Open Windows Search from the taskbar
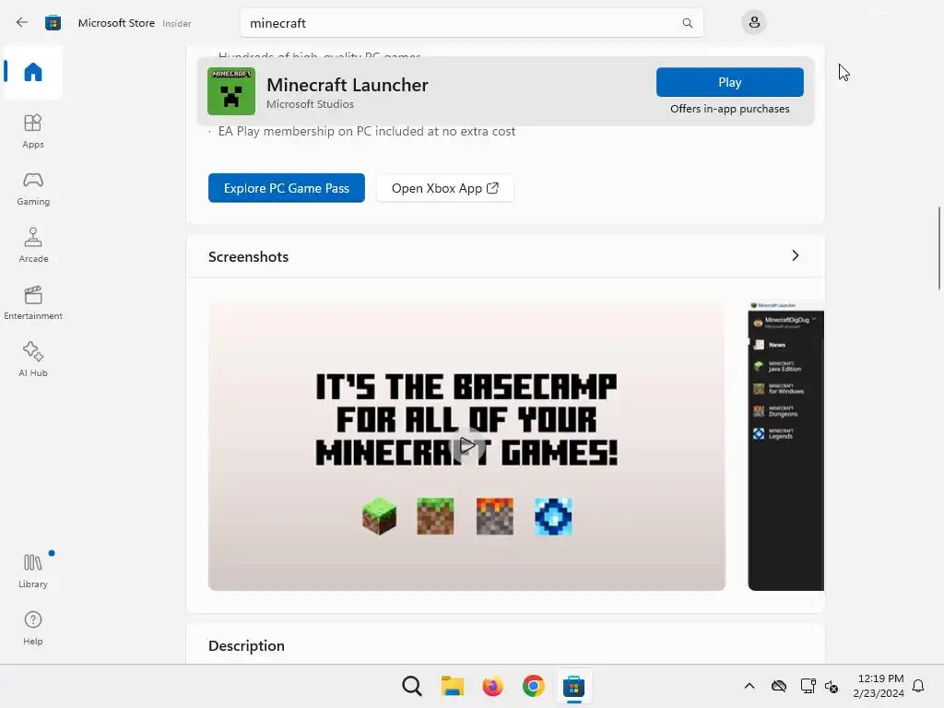This screenshot has height=708, width=944. pyautogui.click(x=412, y=686)
